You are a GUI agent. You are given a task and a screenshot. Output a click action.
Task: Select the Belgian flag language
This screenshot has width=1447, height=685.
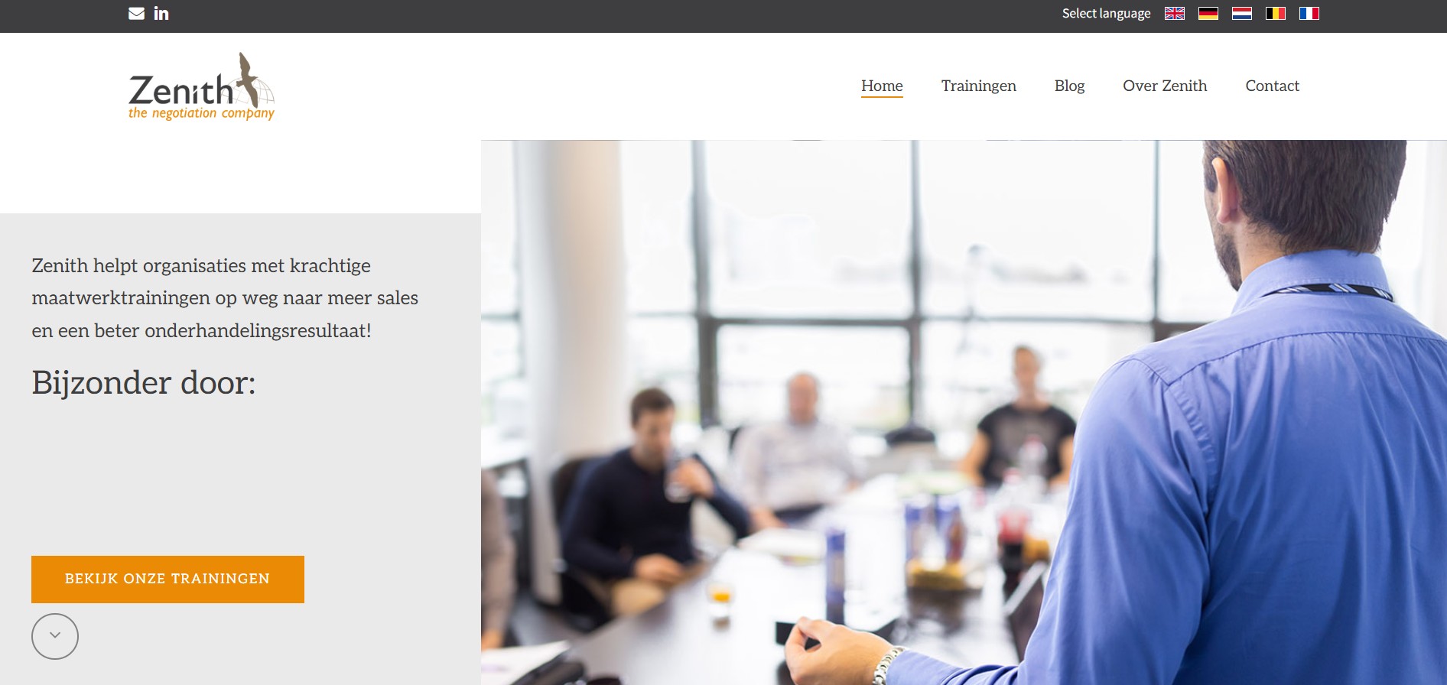click(1276, 13)
